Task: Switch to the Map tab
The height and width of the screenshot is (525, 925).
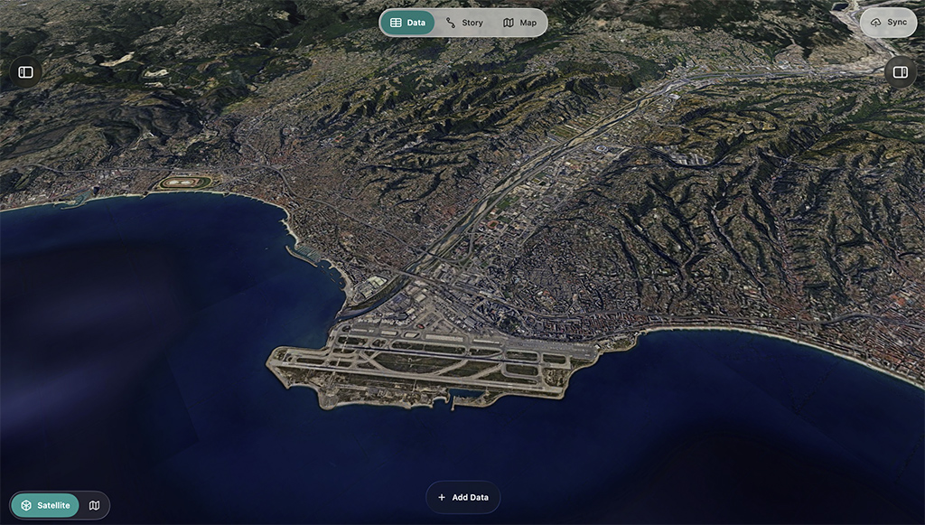Action: (519, 23)
